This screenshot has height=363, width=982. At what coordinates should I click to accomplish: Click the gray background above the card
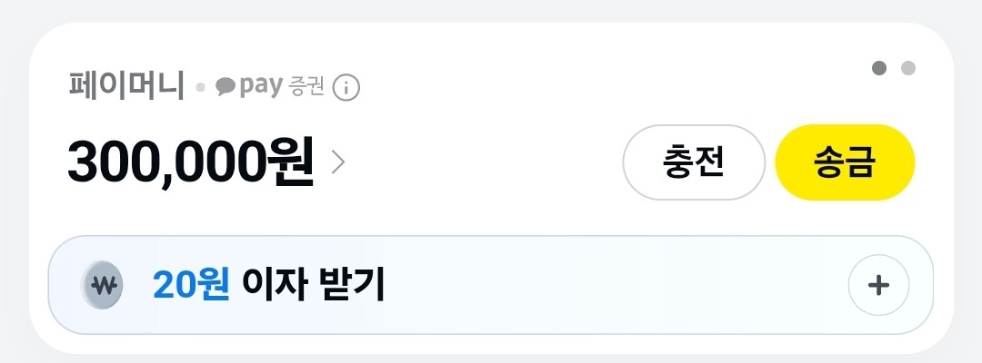(x=491, y=9)
